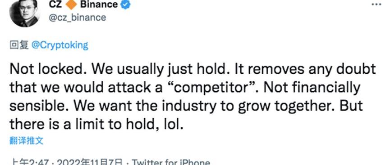Click the 回复 reply label
The image size is (390, 165).
click(x=19, y=46)
